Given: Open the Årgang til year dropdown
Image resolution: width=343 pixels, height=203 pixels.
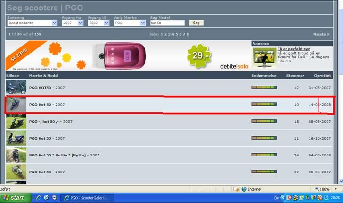Looking at the screenshot, I should click(98, 23).
